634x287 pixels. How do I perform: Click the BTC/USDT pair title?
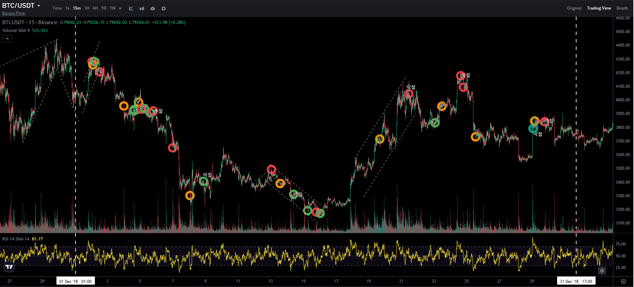click(x=18, y=6)
